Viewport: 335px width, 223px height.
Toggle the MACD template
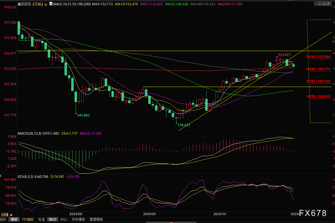[52, 219]
